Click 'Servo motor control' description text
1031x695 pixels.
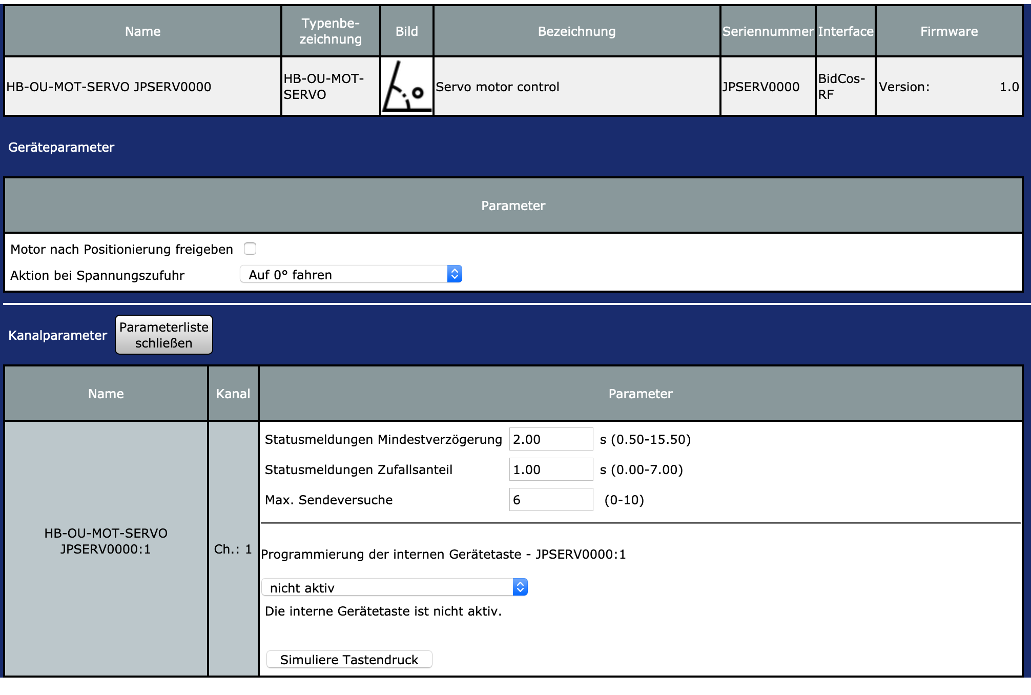click(497, 87)
